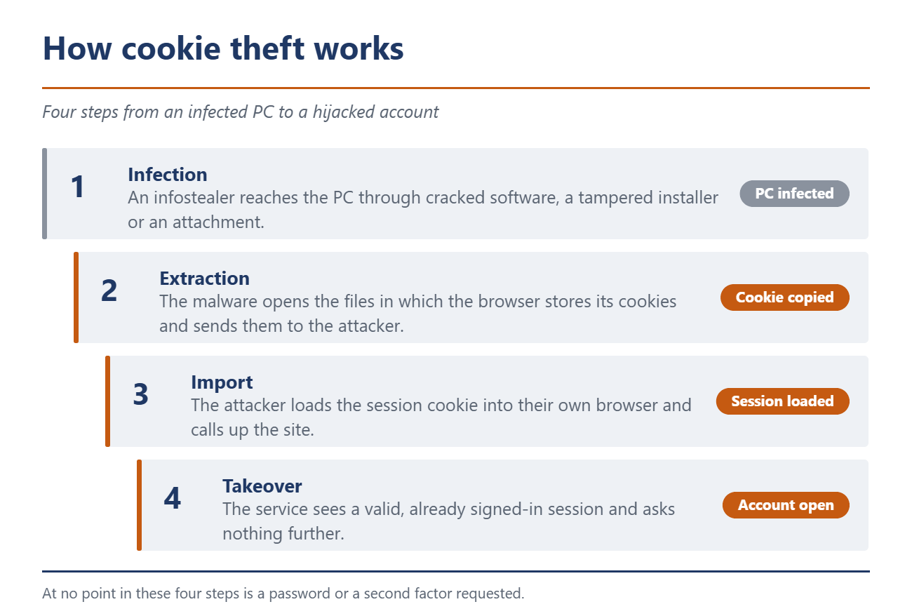Click the service sees valid session text
Screen dimensions: 912x616
pos(449,521)
